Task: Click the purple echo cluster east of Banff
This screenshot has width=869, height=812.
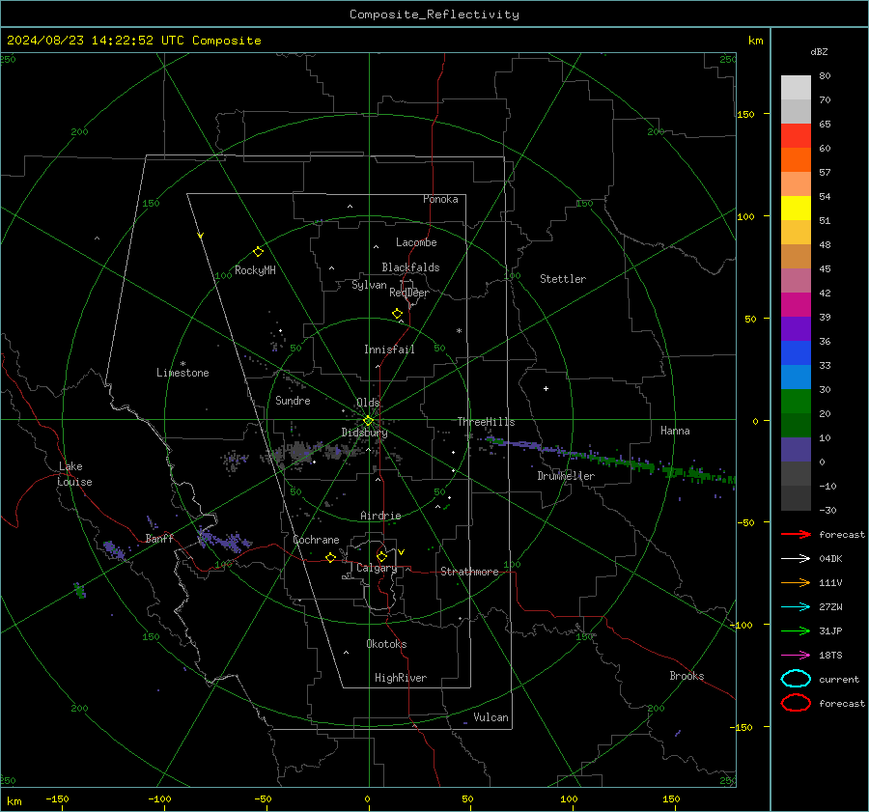Action: (x=224, y=541)
